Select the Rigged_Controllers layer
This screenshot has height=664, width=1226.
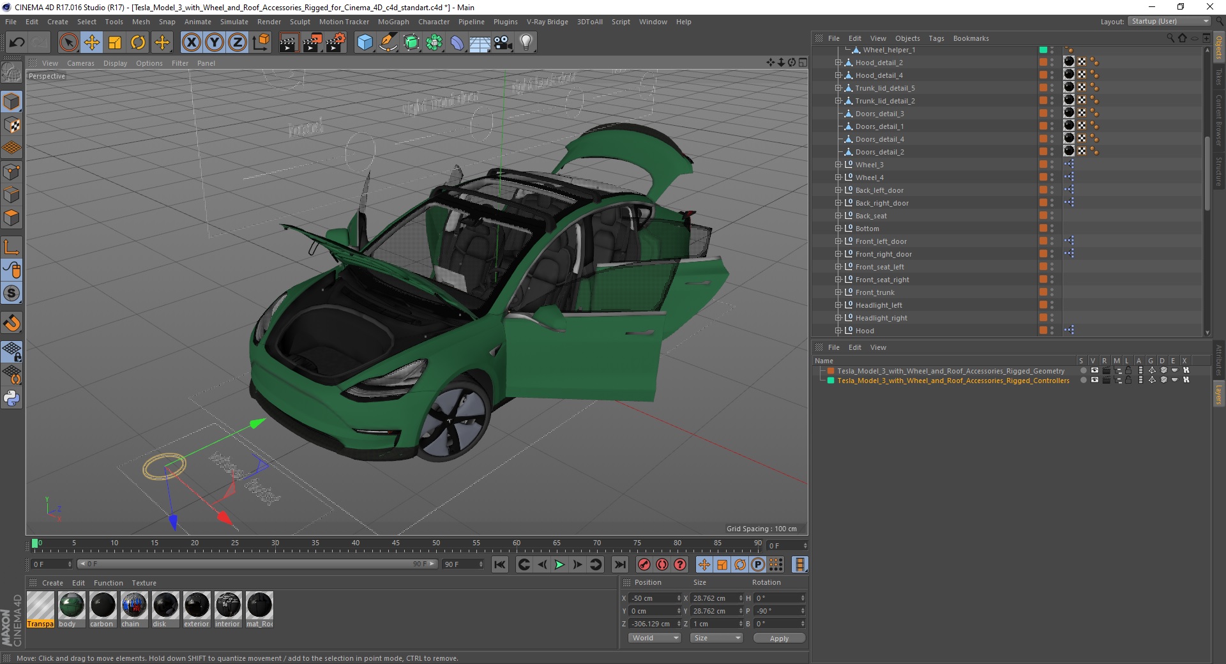[953, 381]
